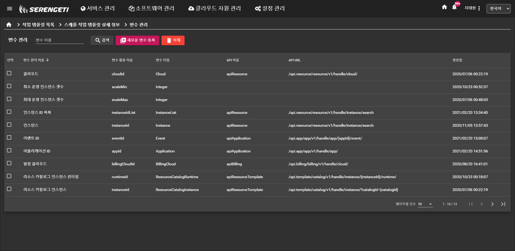Jump to last page of table
Image resolution: width=515 pixels, height=251 pixels.
click(503, 204)
